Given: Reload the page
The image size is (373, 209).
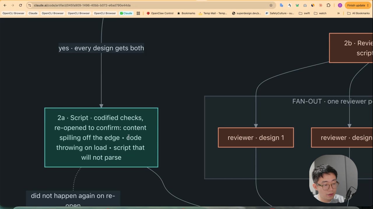Looking at the screenshot, I should coord(20,5).
